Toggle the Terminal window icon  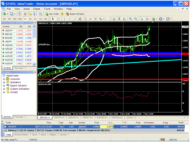[x=35, y=14]
